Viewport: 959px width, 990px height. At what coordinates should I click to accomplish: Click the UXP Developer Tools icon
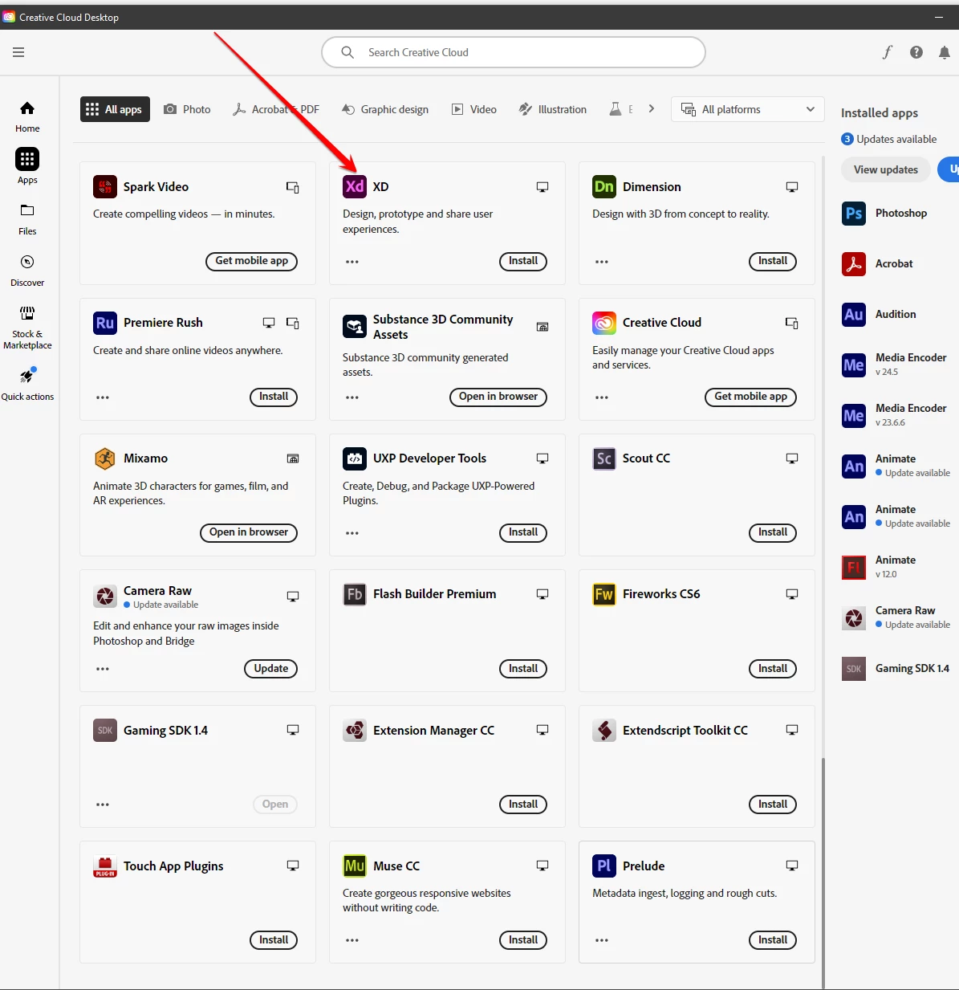355,458
